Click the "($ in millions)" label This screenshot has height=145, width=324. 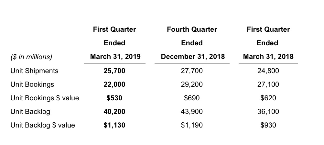pos(31,57)
